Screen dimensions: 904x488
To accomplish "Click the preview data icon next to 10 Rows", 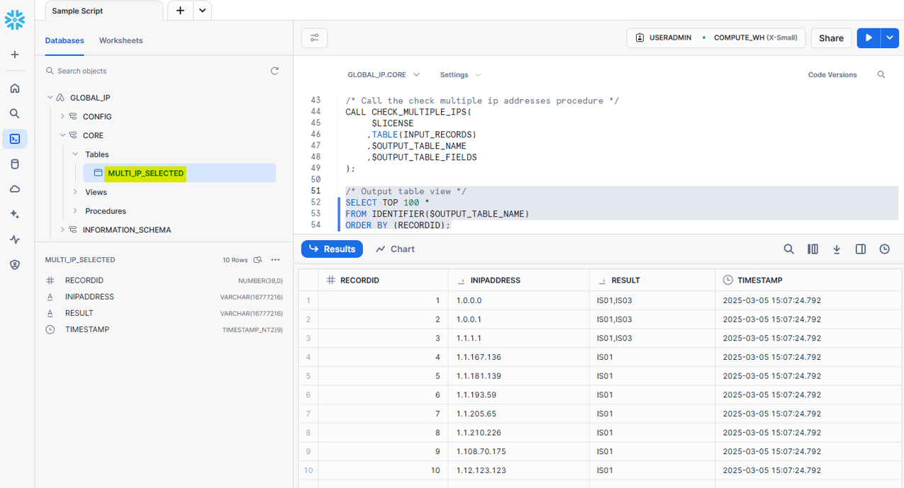I will pyautogui.click(x=258, y=260).
